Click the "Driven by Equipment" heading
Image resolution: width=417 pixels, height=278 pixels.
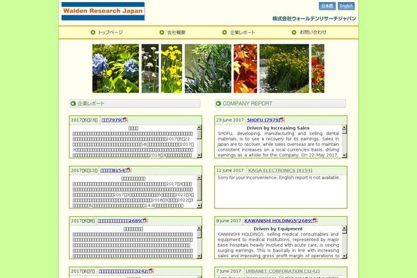[x=278, y=229]
